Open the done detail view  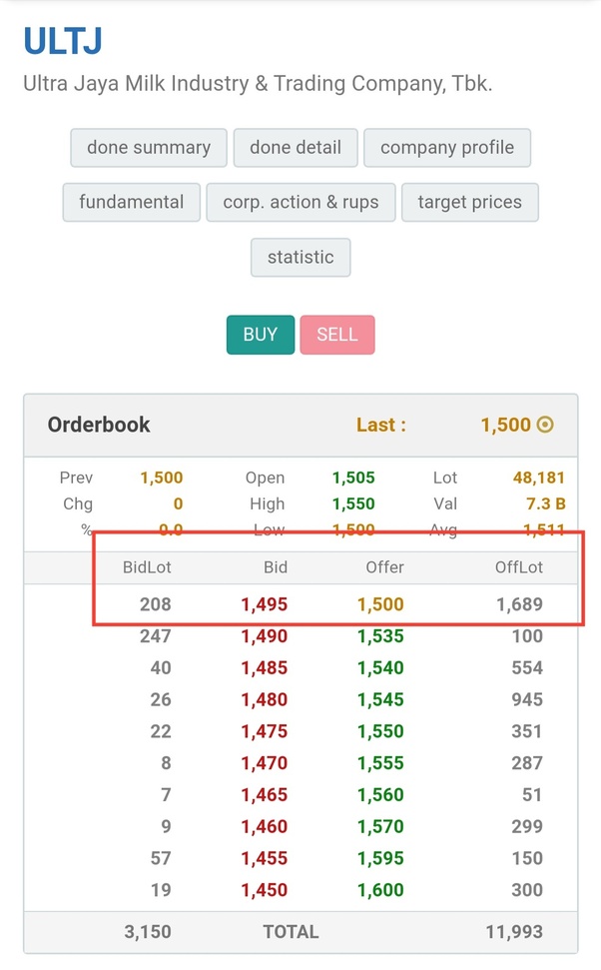pyautogui.click(x=296, y=147)
